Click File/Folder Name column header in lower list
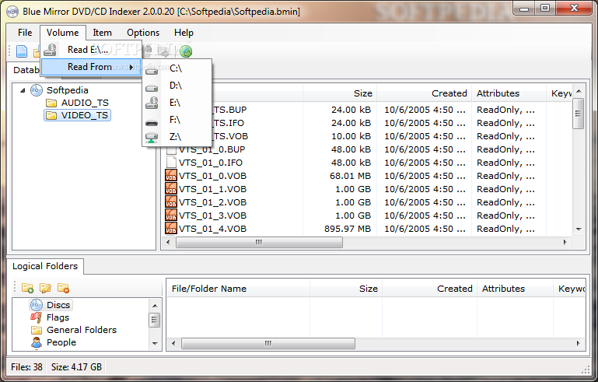 click(x=238, y=289)
